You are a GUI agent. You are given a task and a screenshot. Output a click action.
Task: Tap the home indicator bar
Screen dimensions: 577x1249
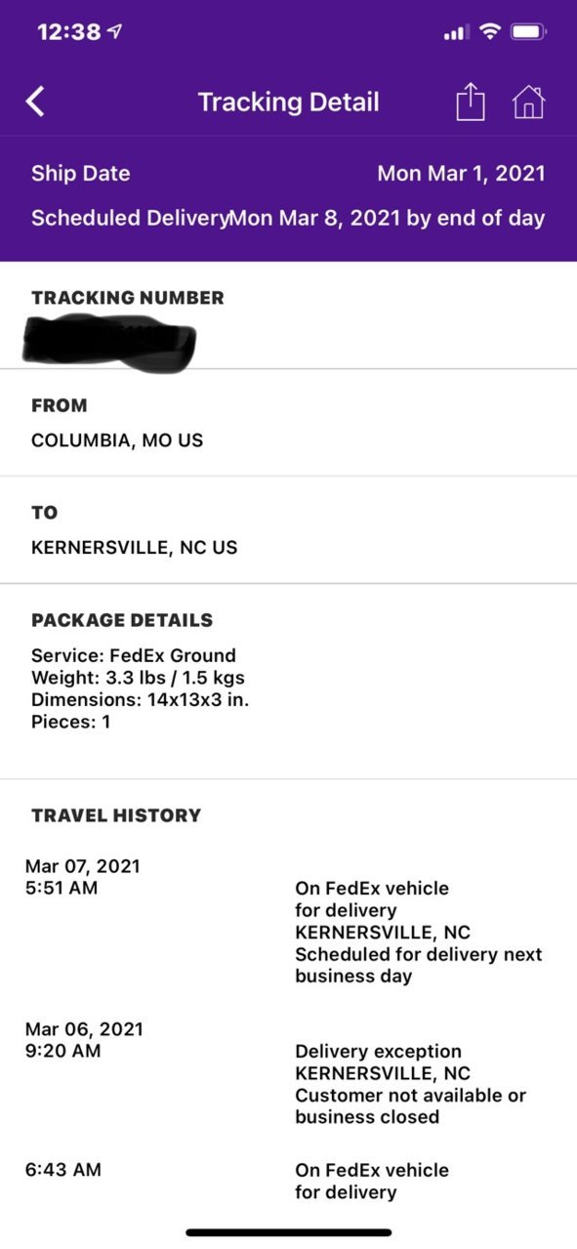[x=288, y=1232]
